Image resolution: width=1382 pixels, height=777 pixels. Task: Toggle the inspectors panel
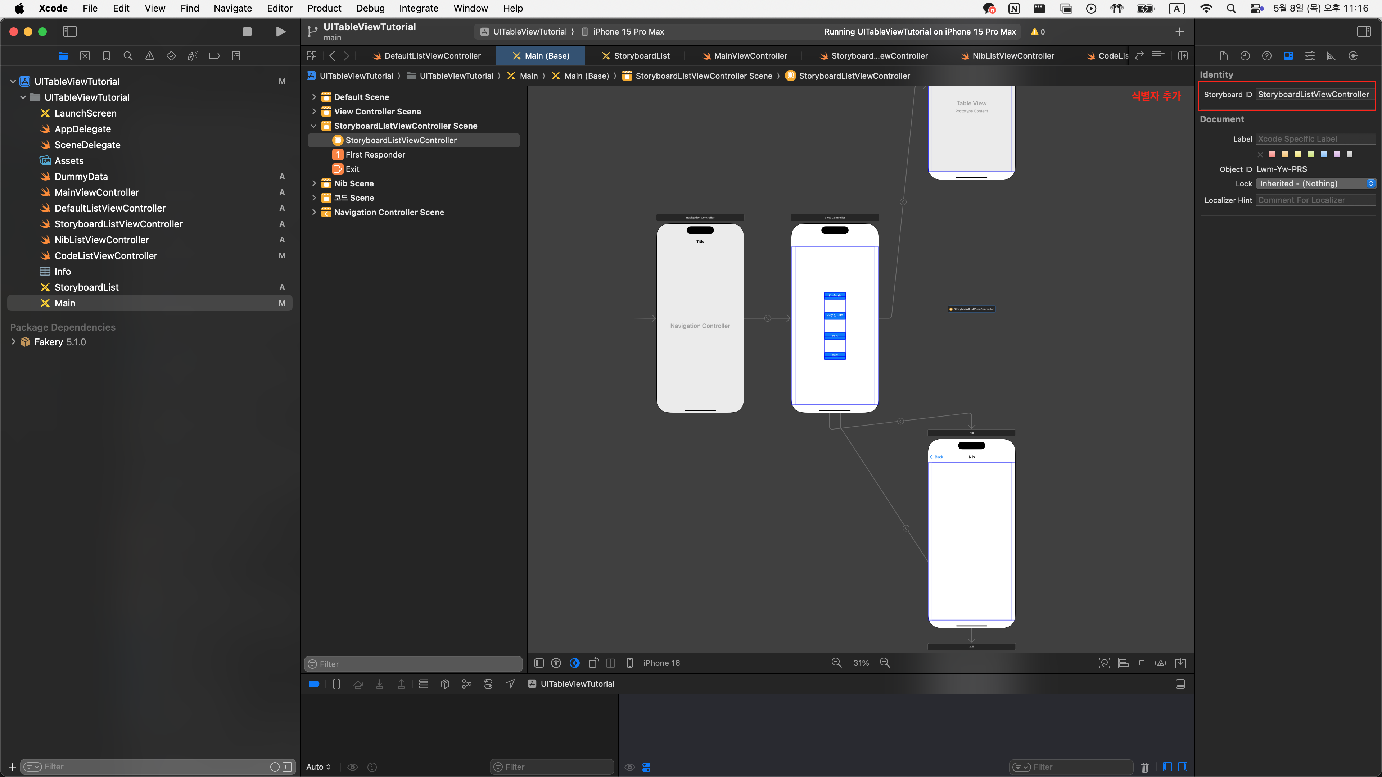[x=1364, y=32]
